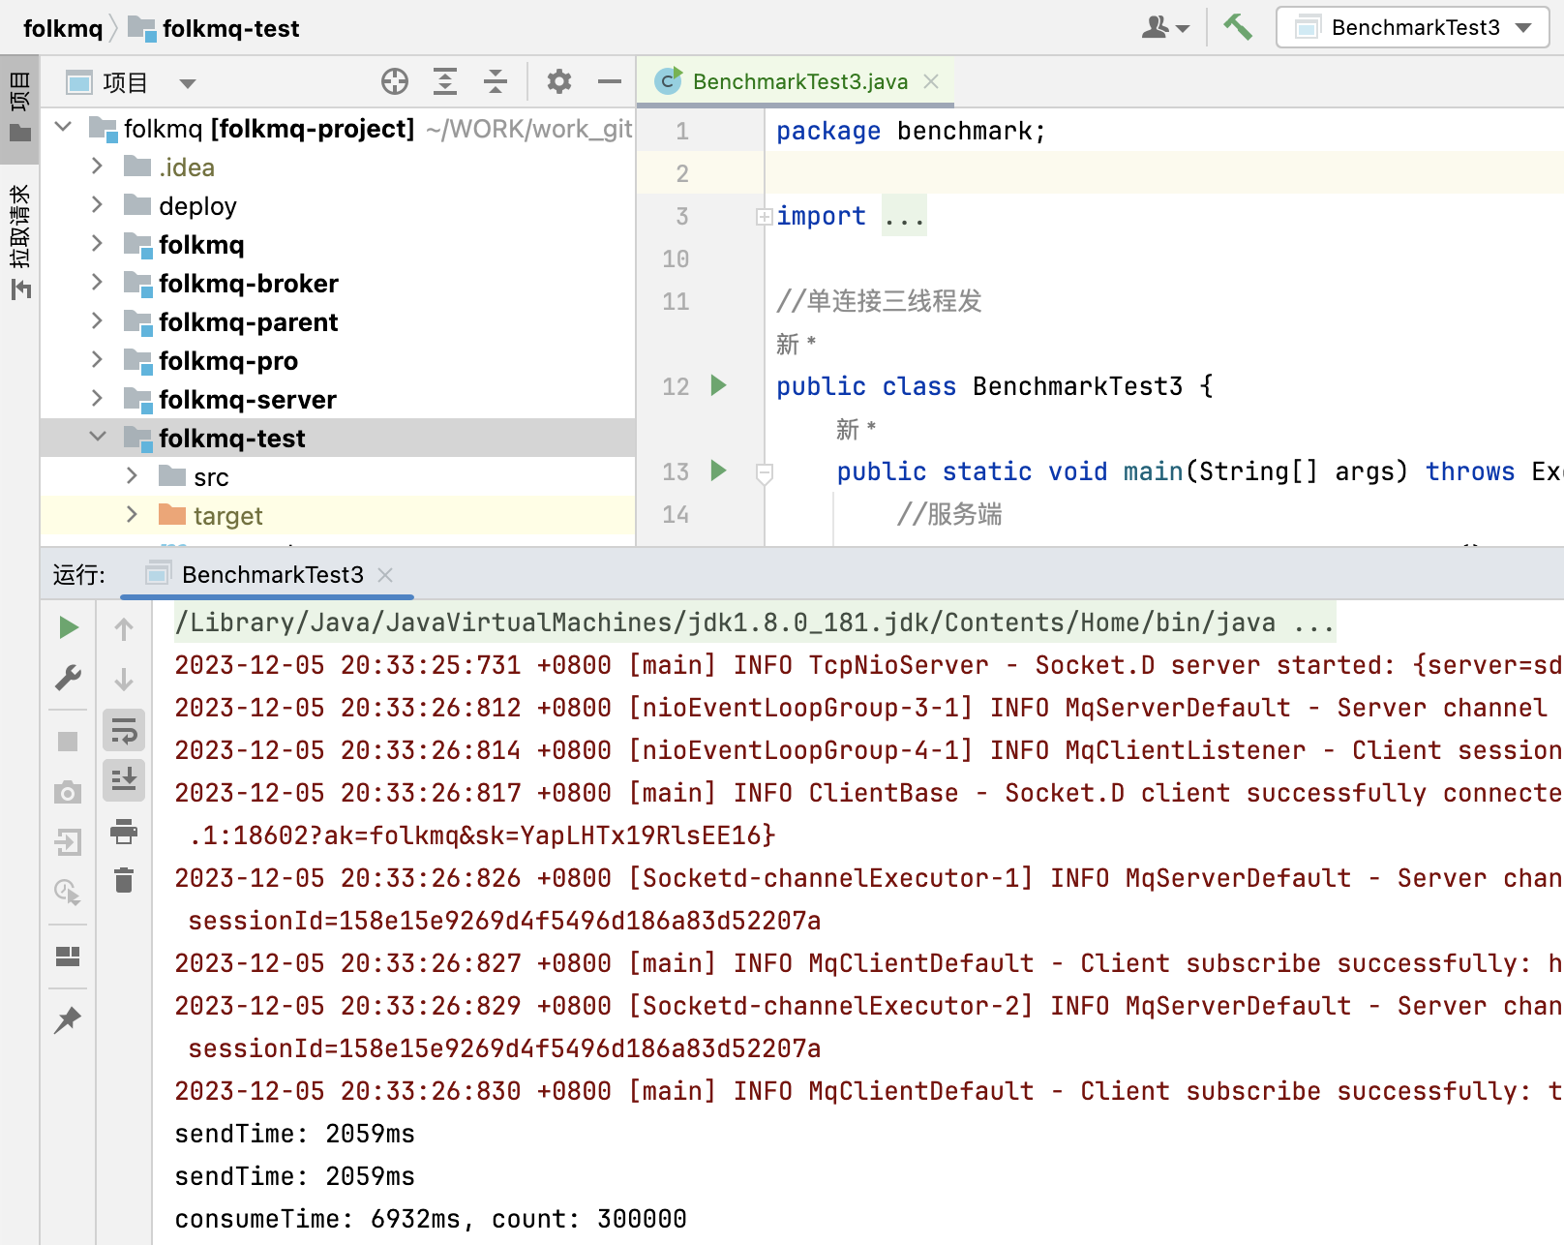Open project panel settings gear

point(558,82)
